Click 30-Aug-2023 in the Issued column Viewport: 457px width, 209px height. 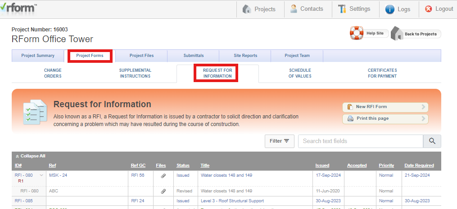328,201
